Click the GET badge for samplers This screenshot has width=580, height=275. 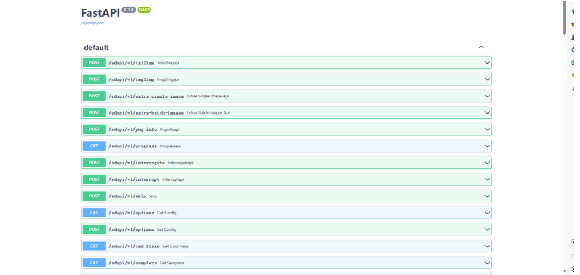[x=94, y=262]
